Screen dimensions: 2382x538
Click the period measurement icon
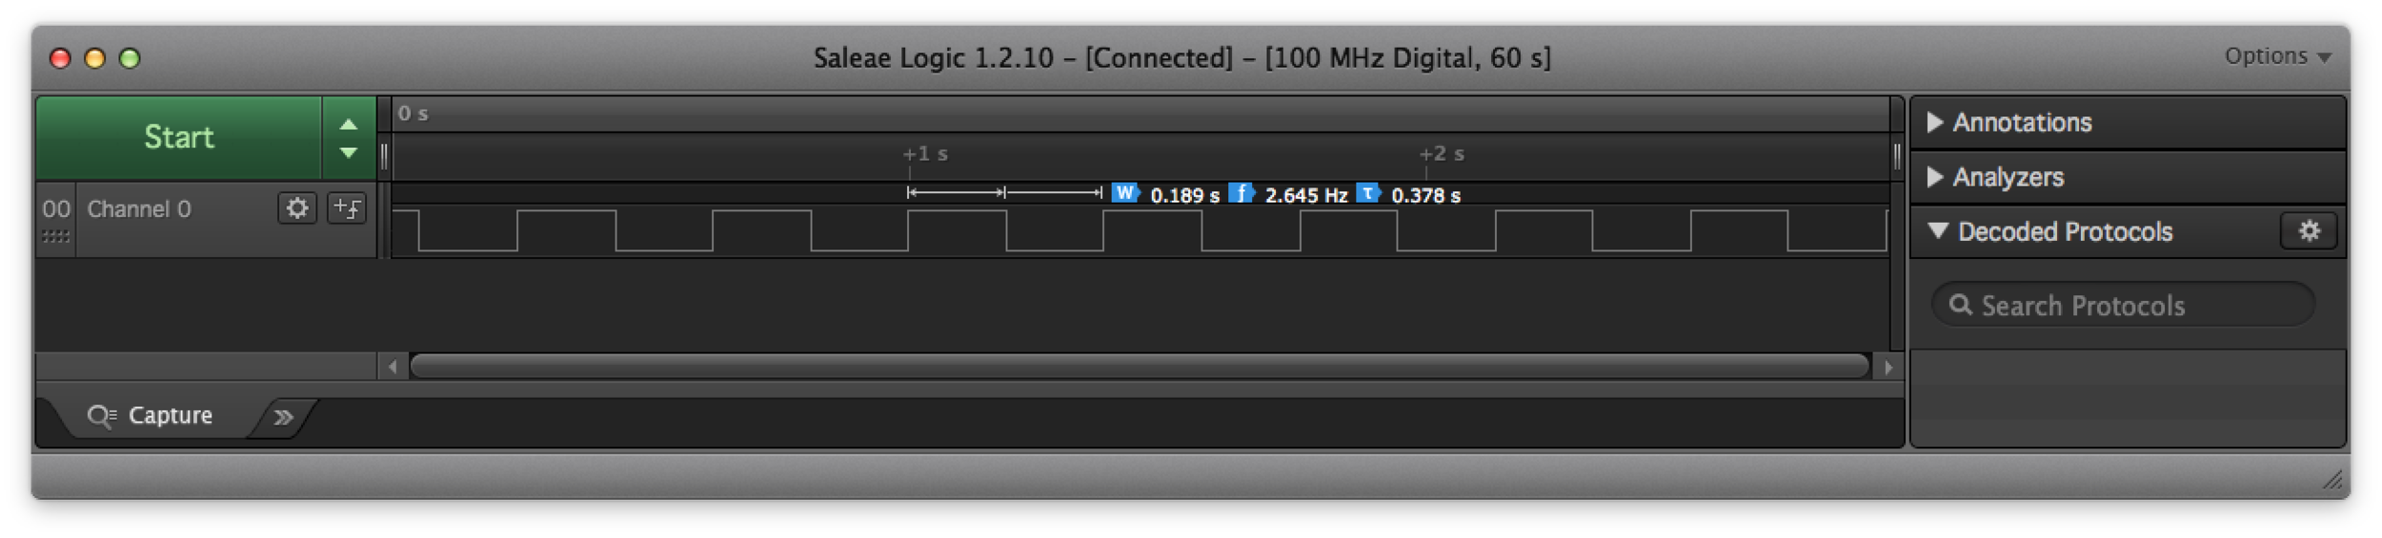coord(1368,193)
